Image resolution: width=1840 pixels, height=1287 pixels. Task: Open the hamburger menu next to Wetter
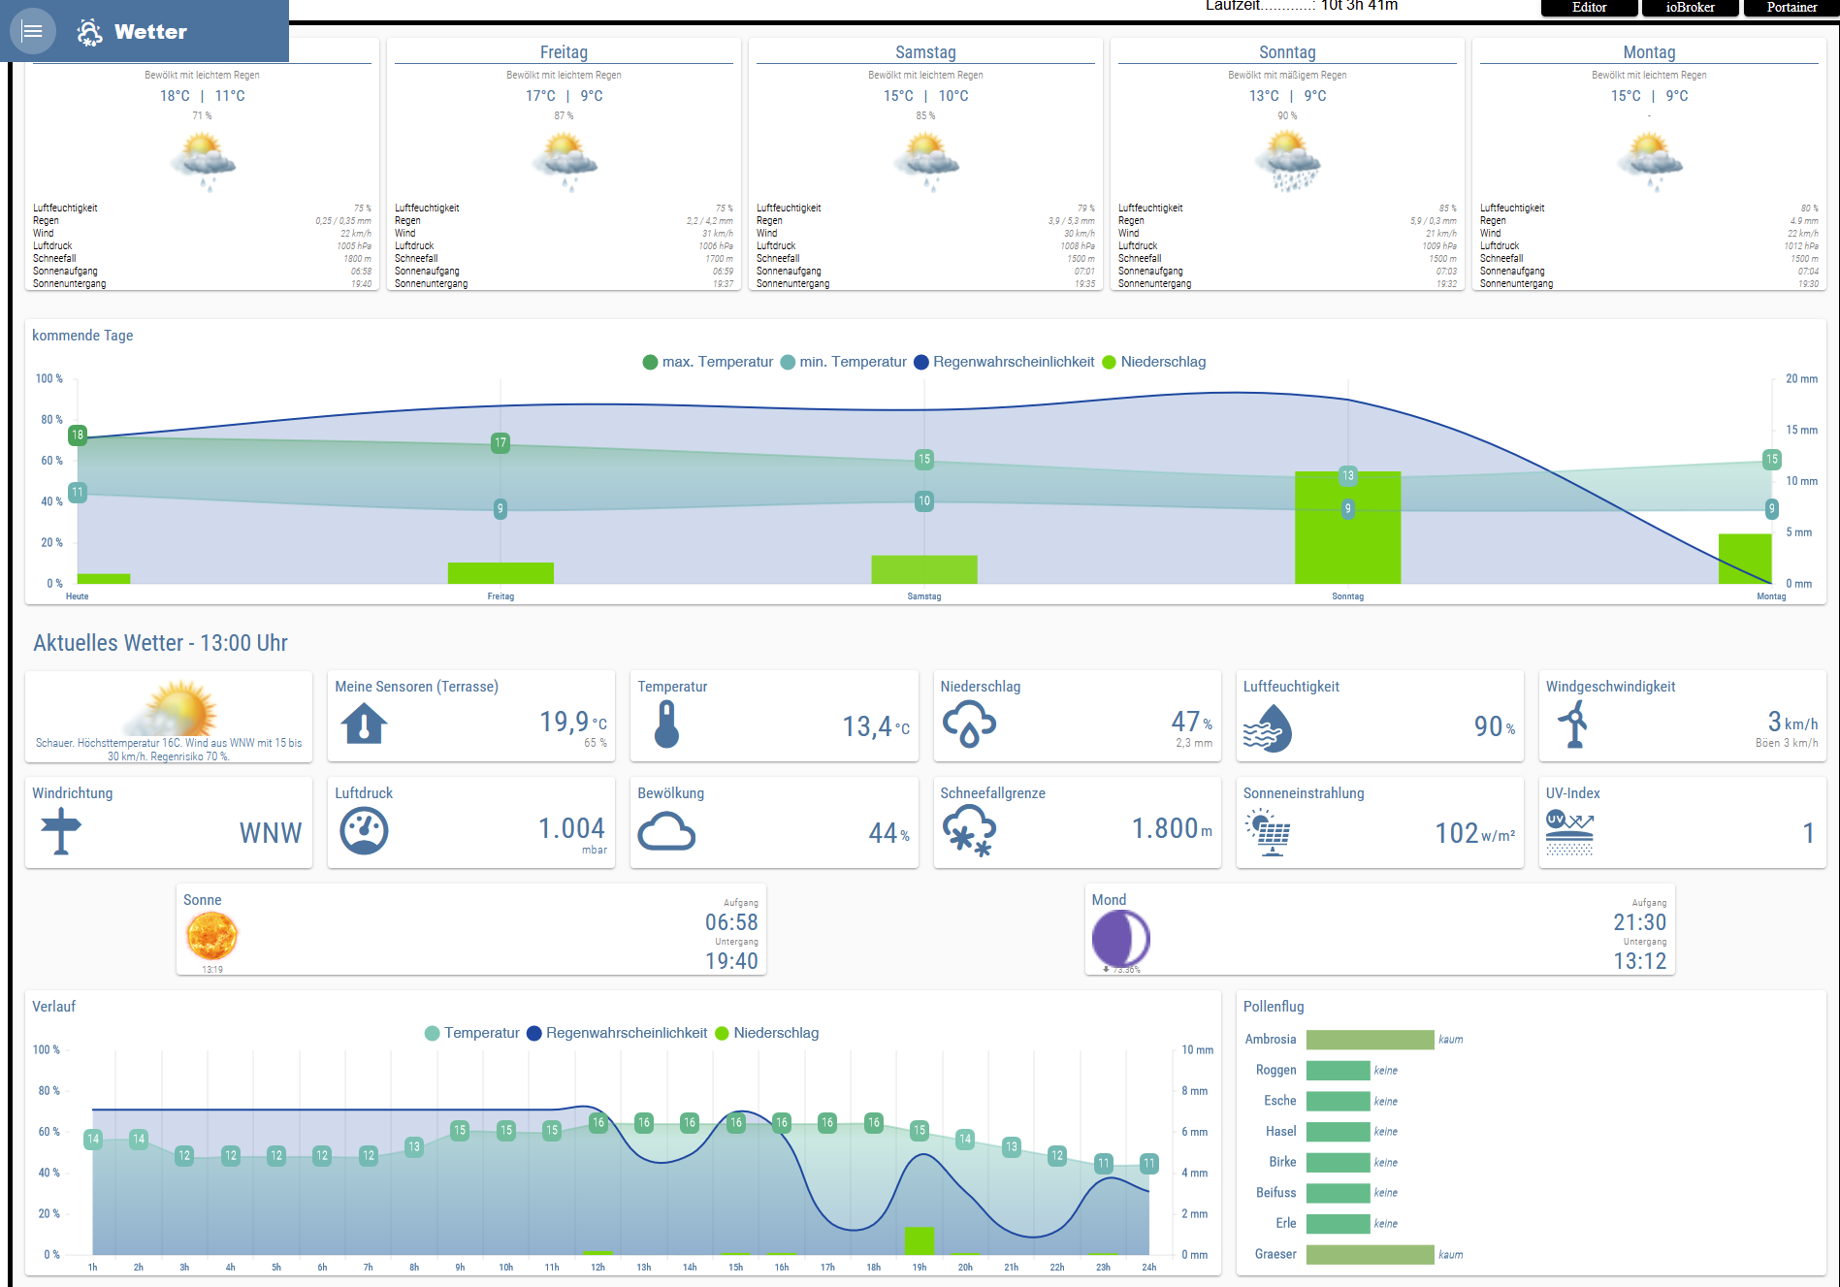[x=32, y=31]
